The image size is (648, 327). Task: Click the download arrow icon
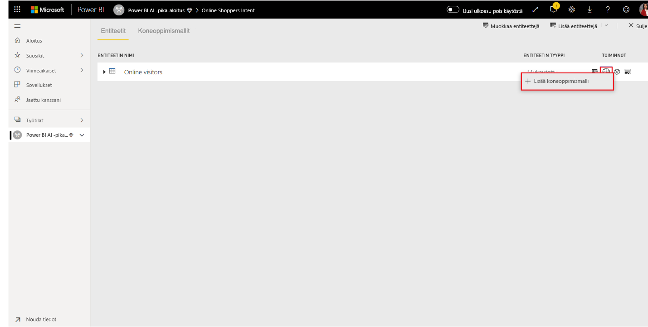(590, 10)
